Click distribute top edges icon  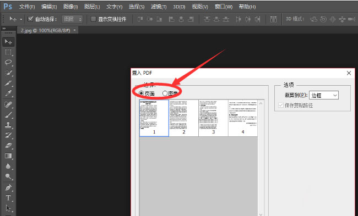tap(207, 19)
